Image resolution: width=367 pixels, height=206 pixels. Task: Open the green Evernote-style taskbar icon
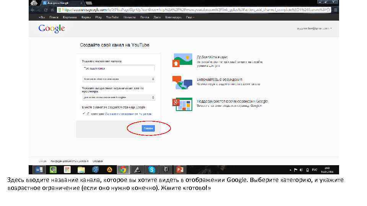click(x=53, y=170)
